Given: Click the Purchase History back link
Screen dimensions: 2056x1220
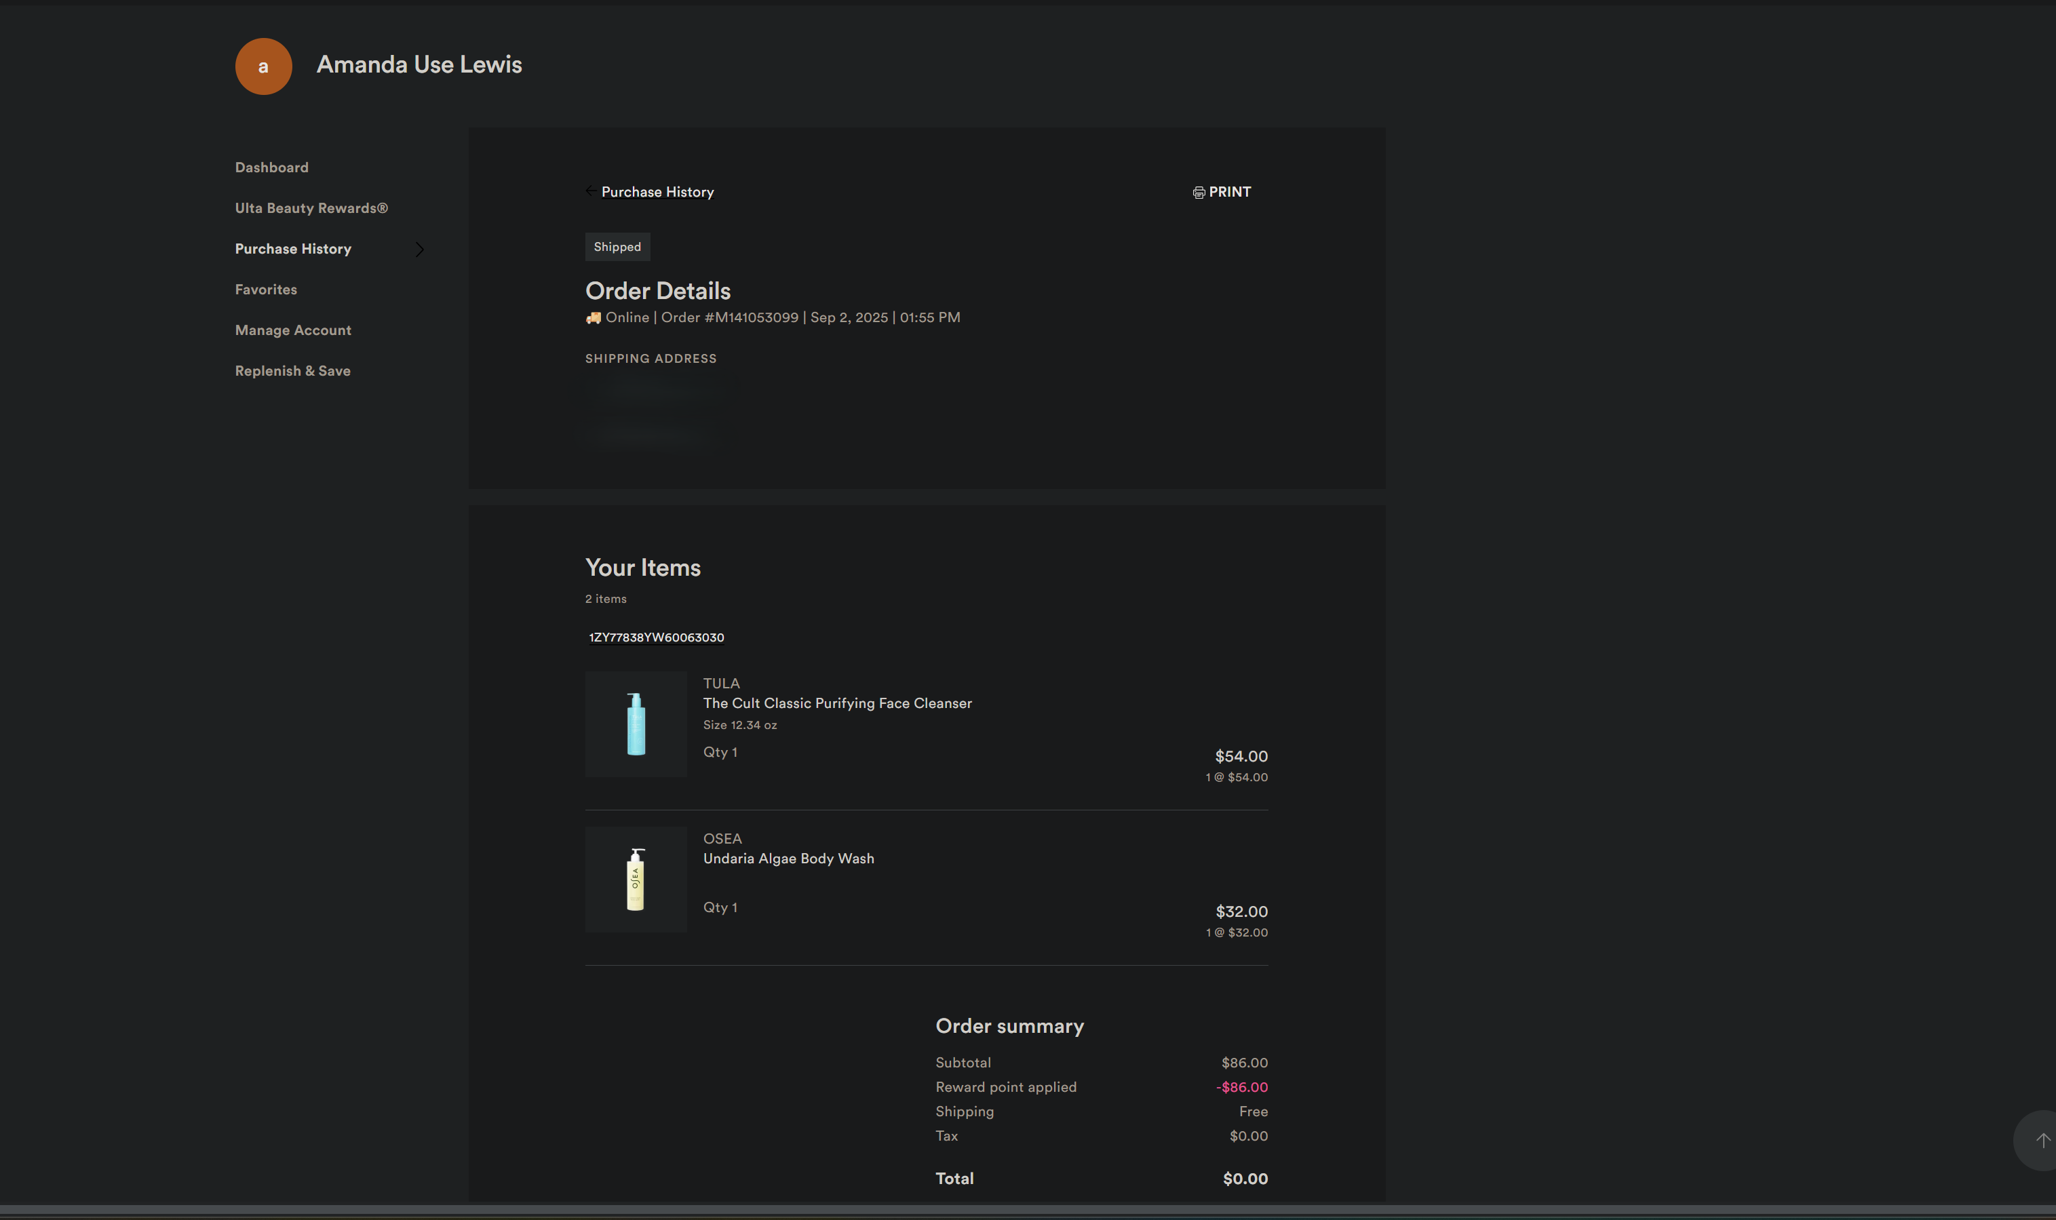Looking at the screenshot, I should pos(657,191).
